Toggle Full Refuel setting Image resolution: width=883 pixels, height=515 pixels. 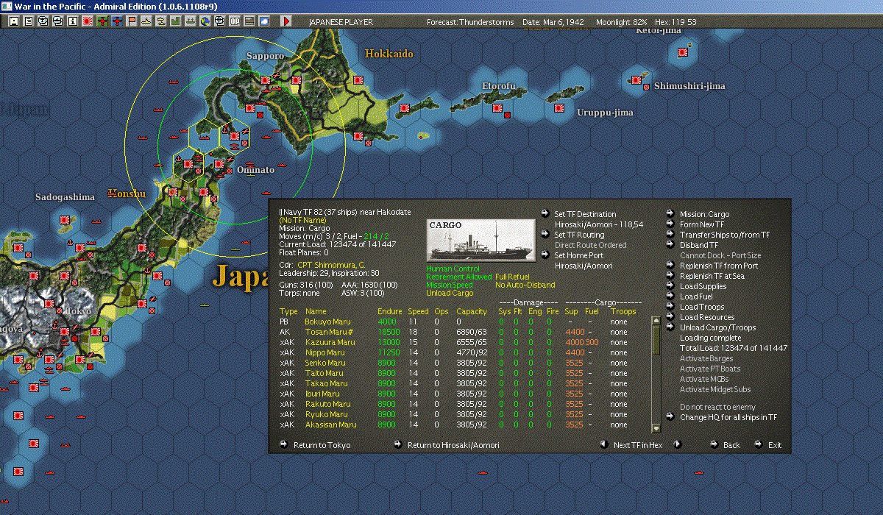(512, 277)
